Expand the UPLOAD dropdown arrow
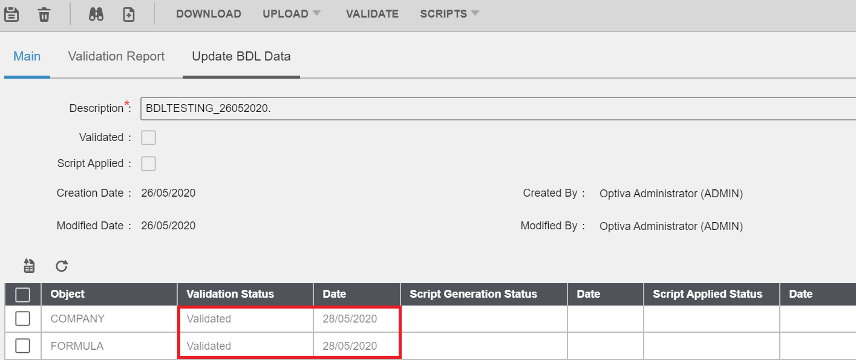The width and height of the screenshot is (856, 360). pos(317,13)
